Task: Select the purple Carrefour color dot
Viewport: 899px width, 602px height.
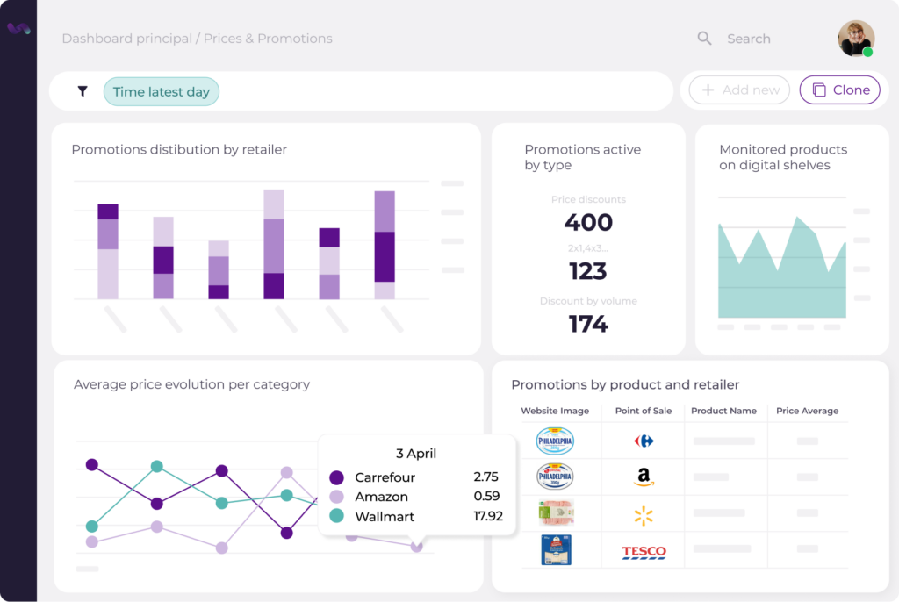Action: pyautogui.click(x=334, y=477)
